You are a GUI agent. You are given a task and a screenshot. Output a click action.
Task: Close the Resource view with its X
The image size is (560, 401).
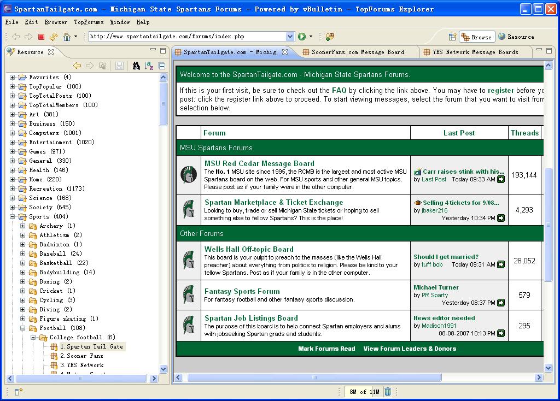51,52
